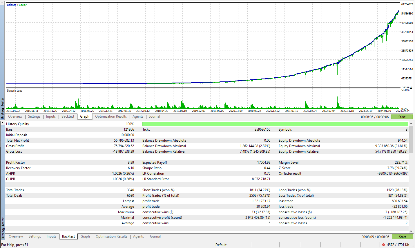Screen dimensions: 415x248
Task: Close the Strategy Tester backtest statistics panel
Action: coord(2,123)
